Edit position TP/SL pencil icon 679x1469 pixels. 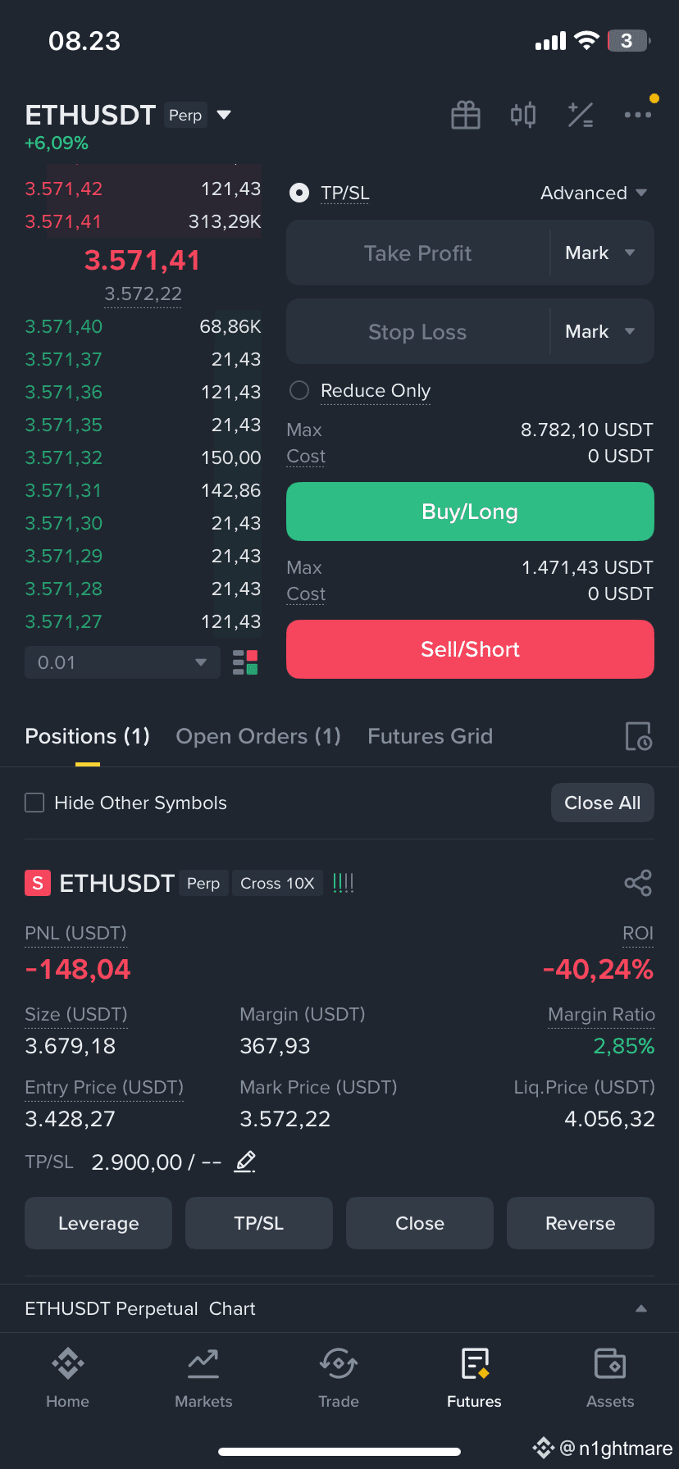[x=245, y=1162]
